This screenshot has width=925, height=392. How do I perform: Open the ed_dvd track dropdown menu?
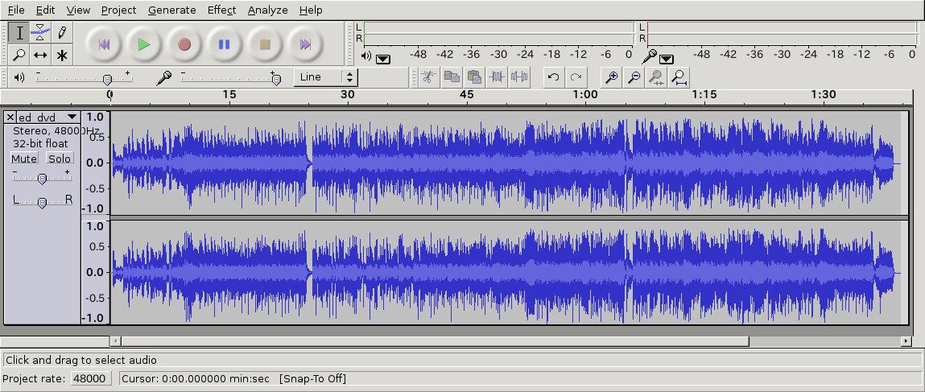click(72, 118)
